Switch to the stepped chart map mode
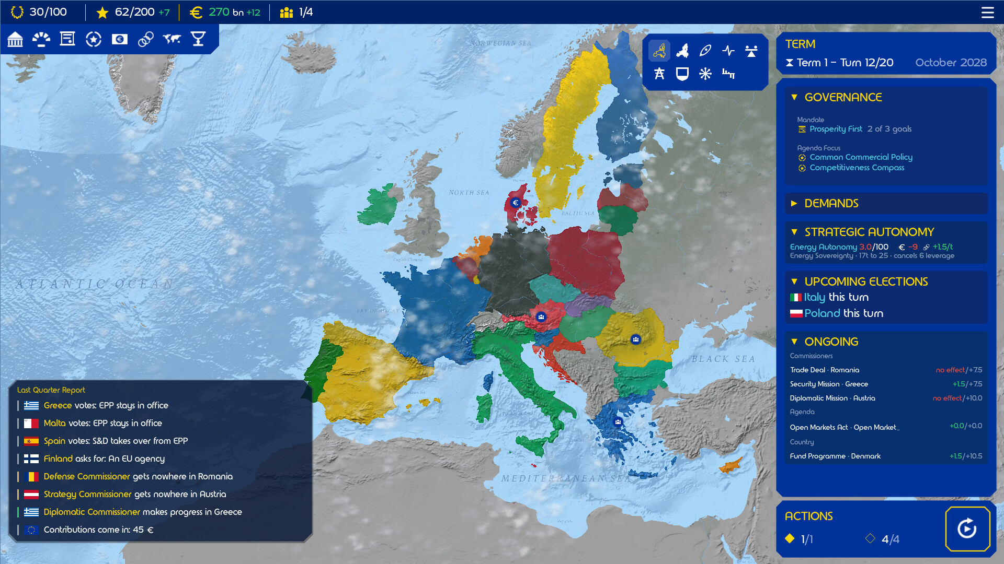The width and height of the screenshot is (1004, 564). point(728,74)
